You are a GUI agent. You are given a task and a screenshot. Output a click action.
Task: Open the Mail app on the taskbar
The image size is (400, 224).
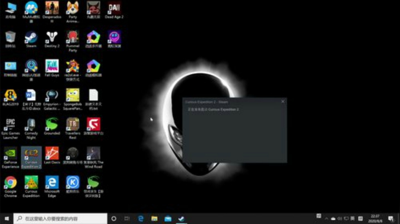(x=168, y=218)
